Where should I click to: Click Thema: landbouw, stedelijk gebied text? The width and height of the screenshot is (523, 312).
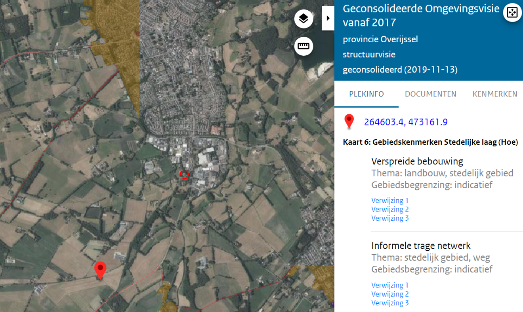click(x=442, y=173)
